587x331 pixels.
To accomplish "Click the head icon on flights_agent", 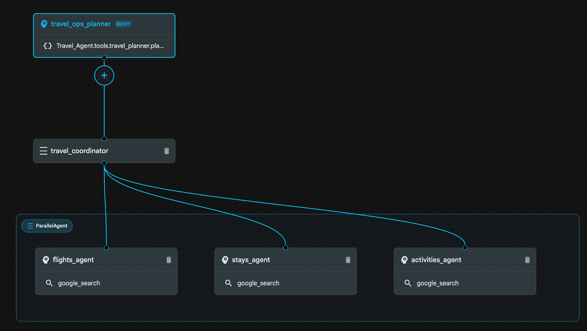I will [x=46, y=260].
